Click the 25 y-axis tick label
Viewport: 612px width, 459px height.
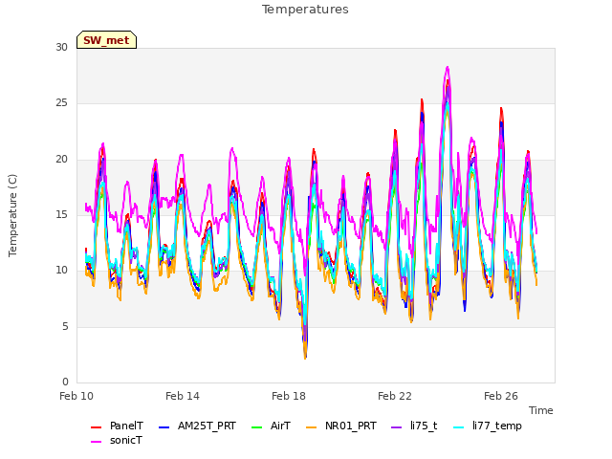pyautogui.click(x=61, y=103)
